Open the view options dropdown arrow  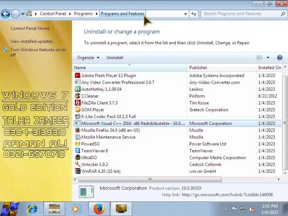coord(268,58)
